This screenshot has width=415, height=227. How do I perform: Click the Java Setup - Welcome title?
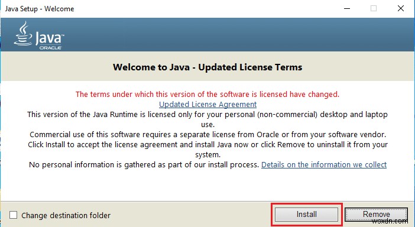pos(40,9)
